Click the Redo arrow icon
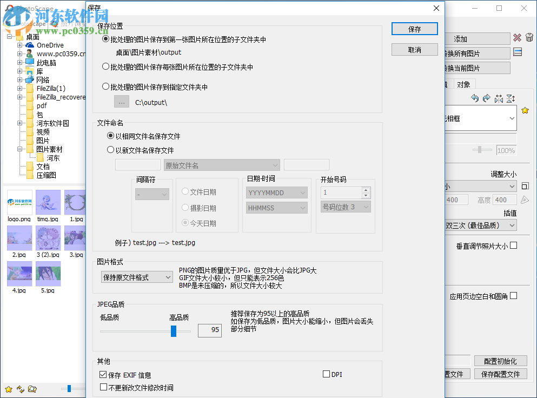 [486, 98]
